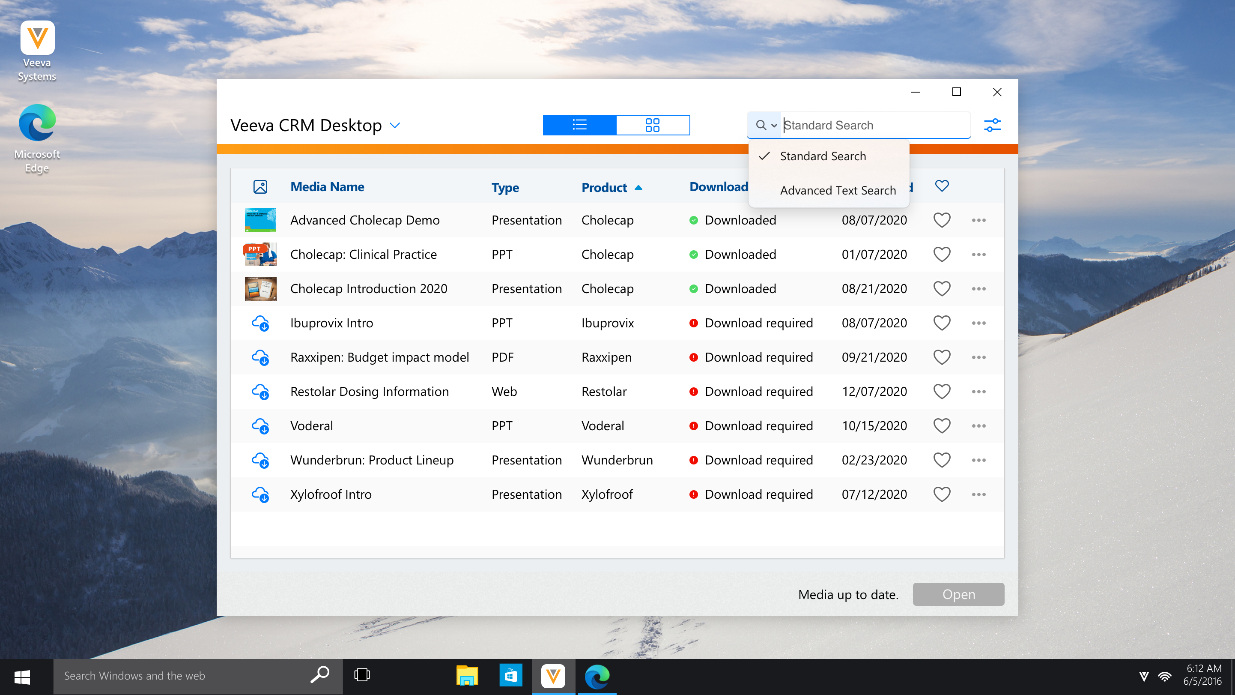Screen dimensions: 1235x695
Task: Switch to list view
Action: click(x=579, y=125)
